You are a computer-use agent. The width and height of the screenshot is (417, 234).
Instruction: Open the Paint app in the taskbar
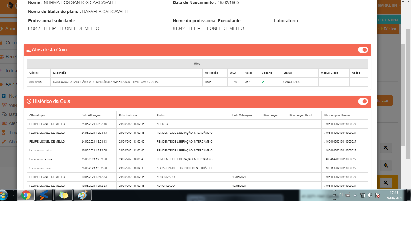[82, 195]
